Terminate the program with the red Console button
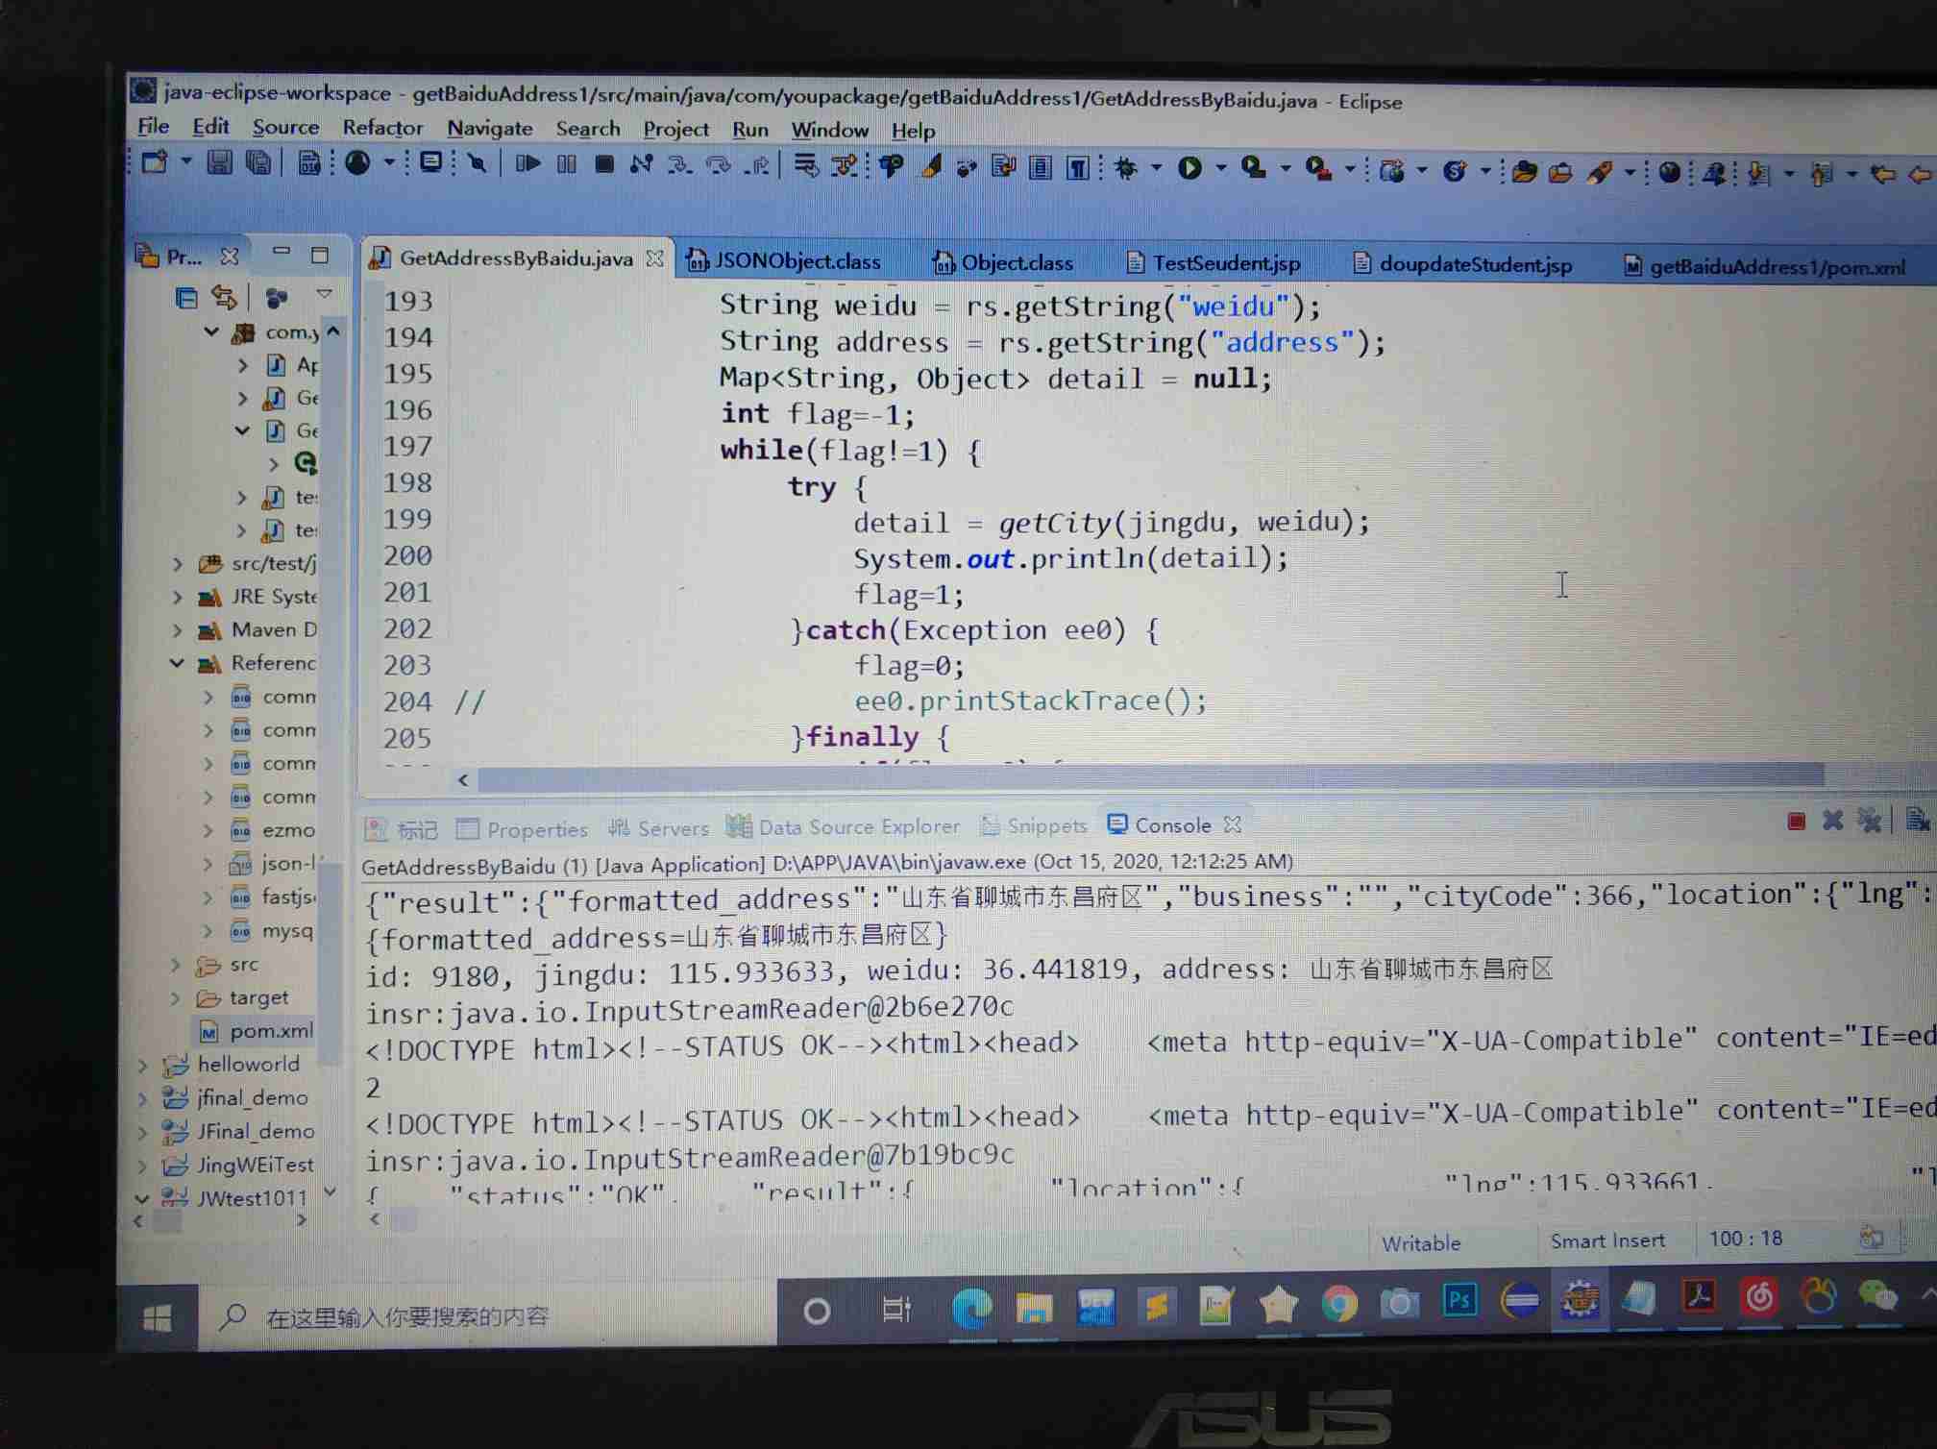1937x1449 pixels. (x=1796, y=821)
